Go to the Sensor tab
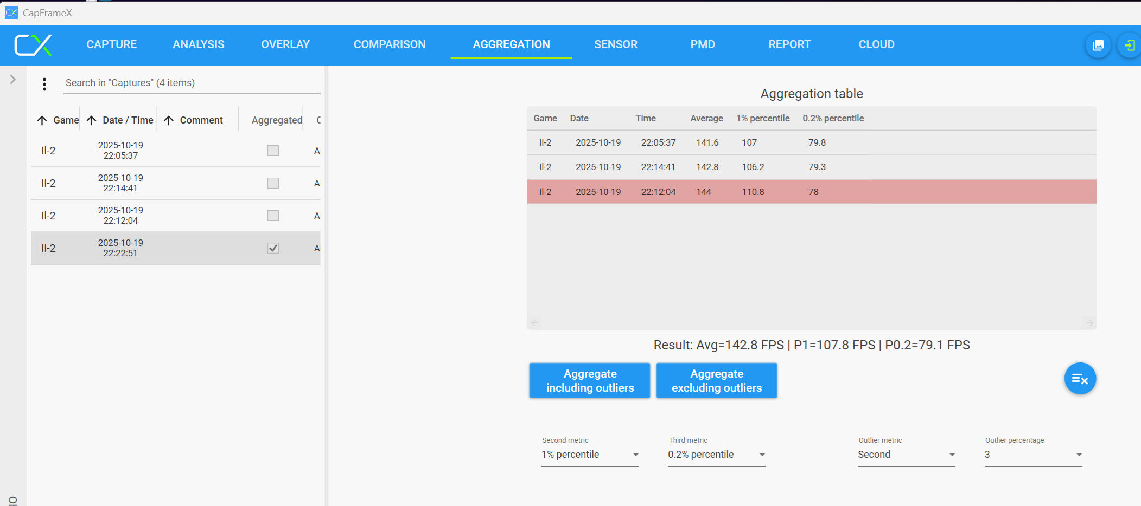The image size is (1141, 506). [615, 44]
